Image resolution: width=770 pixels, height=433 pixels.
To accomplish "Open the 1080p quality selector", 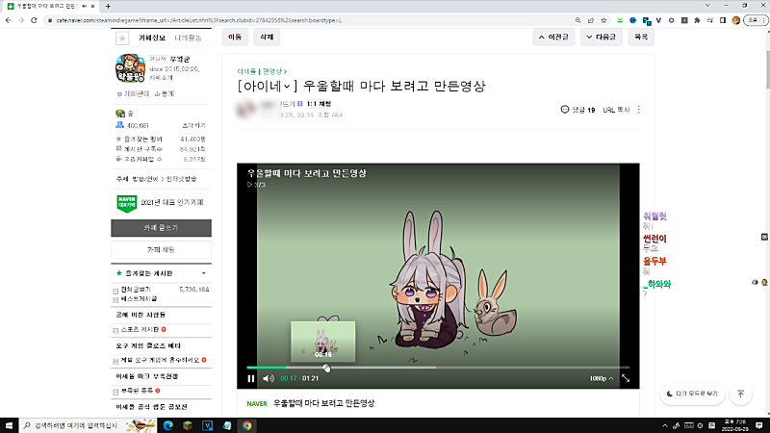I will pyautogui.click(x=601, y=378).
